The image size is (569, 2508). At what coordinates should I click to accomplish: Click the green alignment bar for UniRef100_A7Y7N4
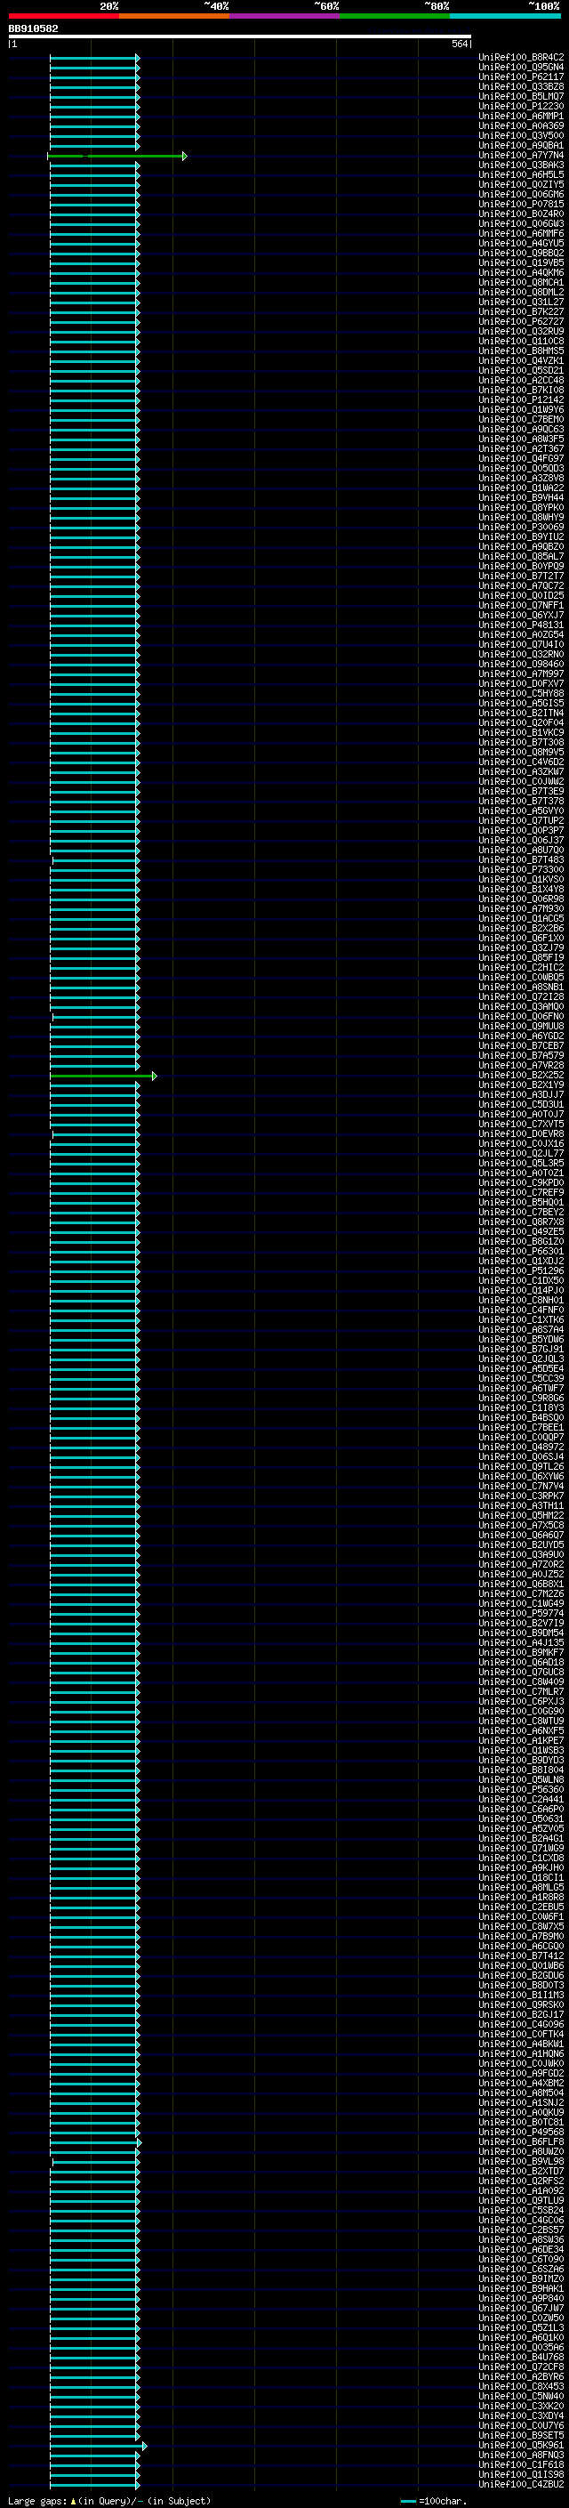point(116,156)
